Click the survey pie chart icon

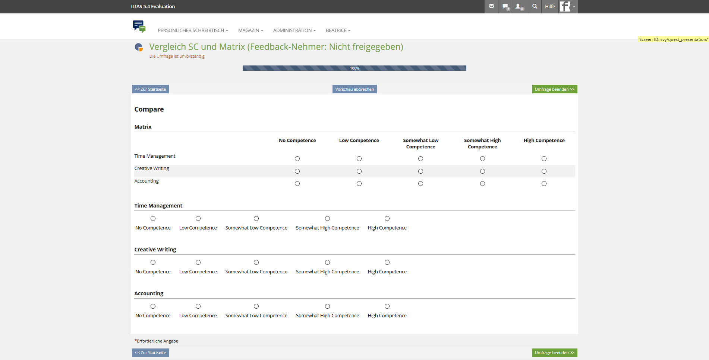click(139, 47)
